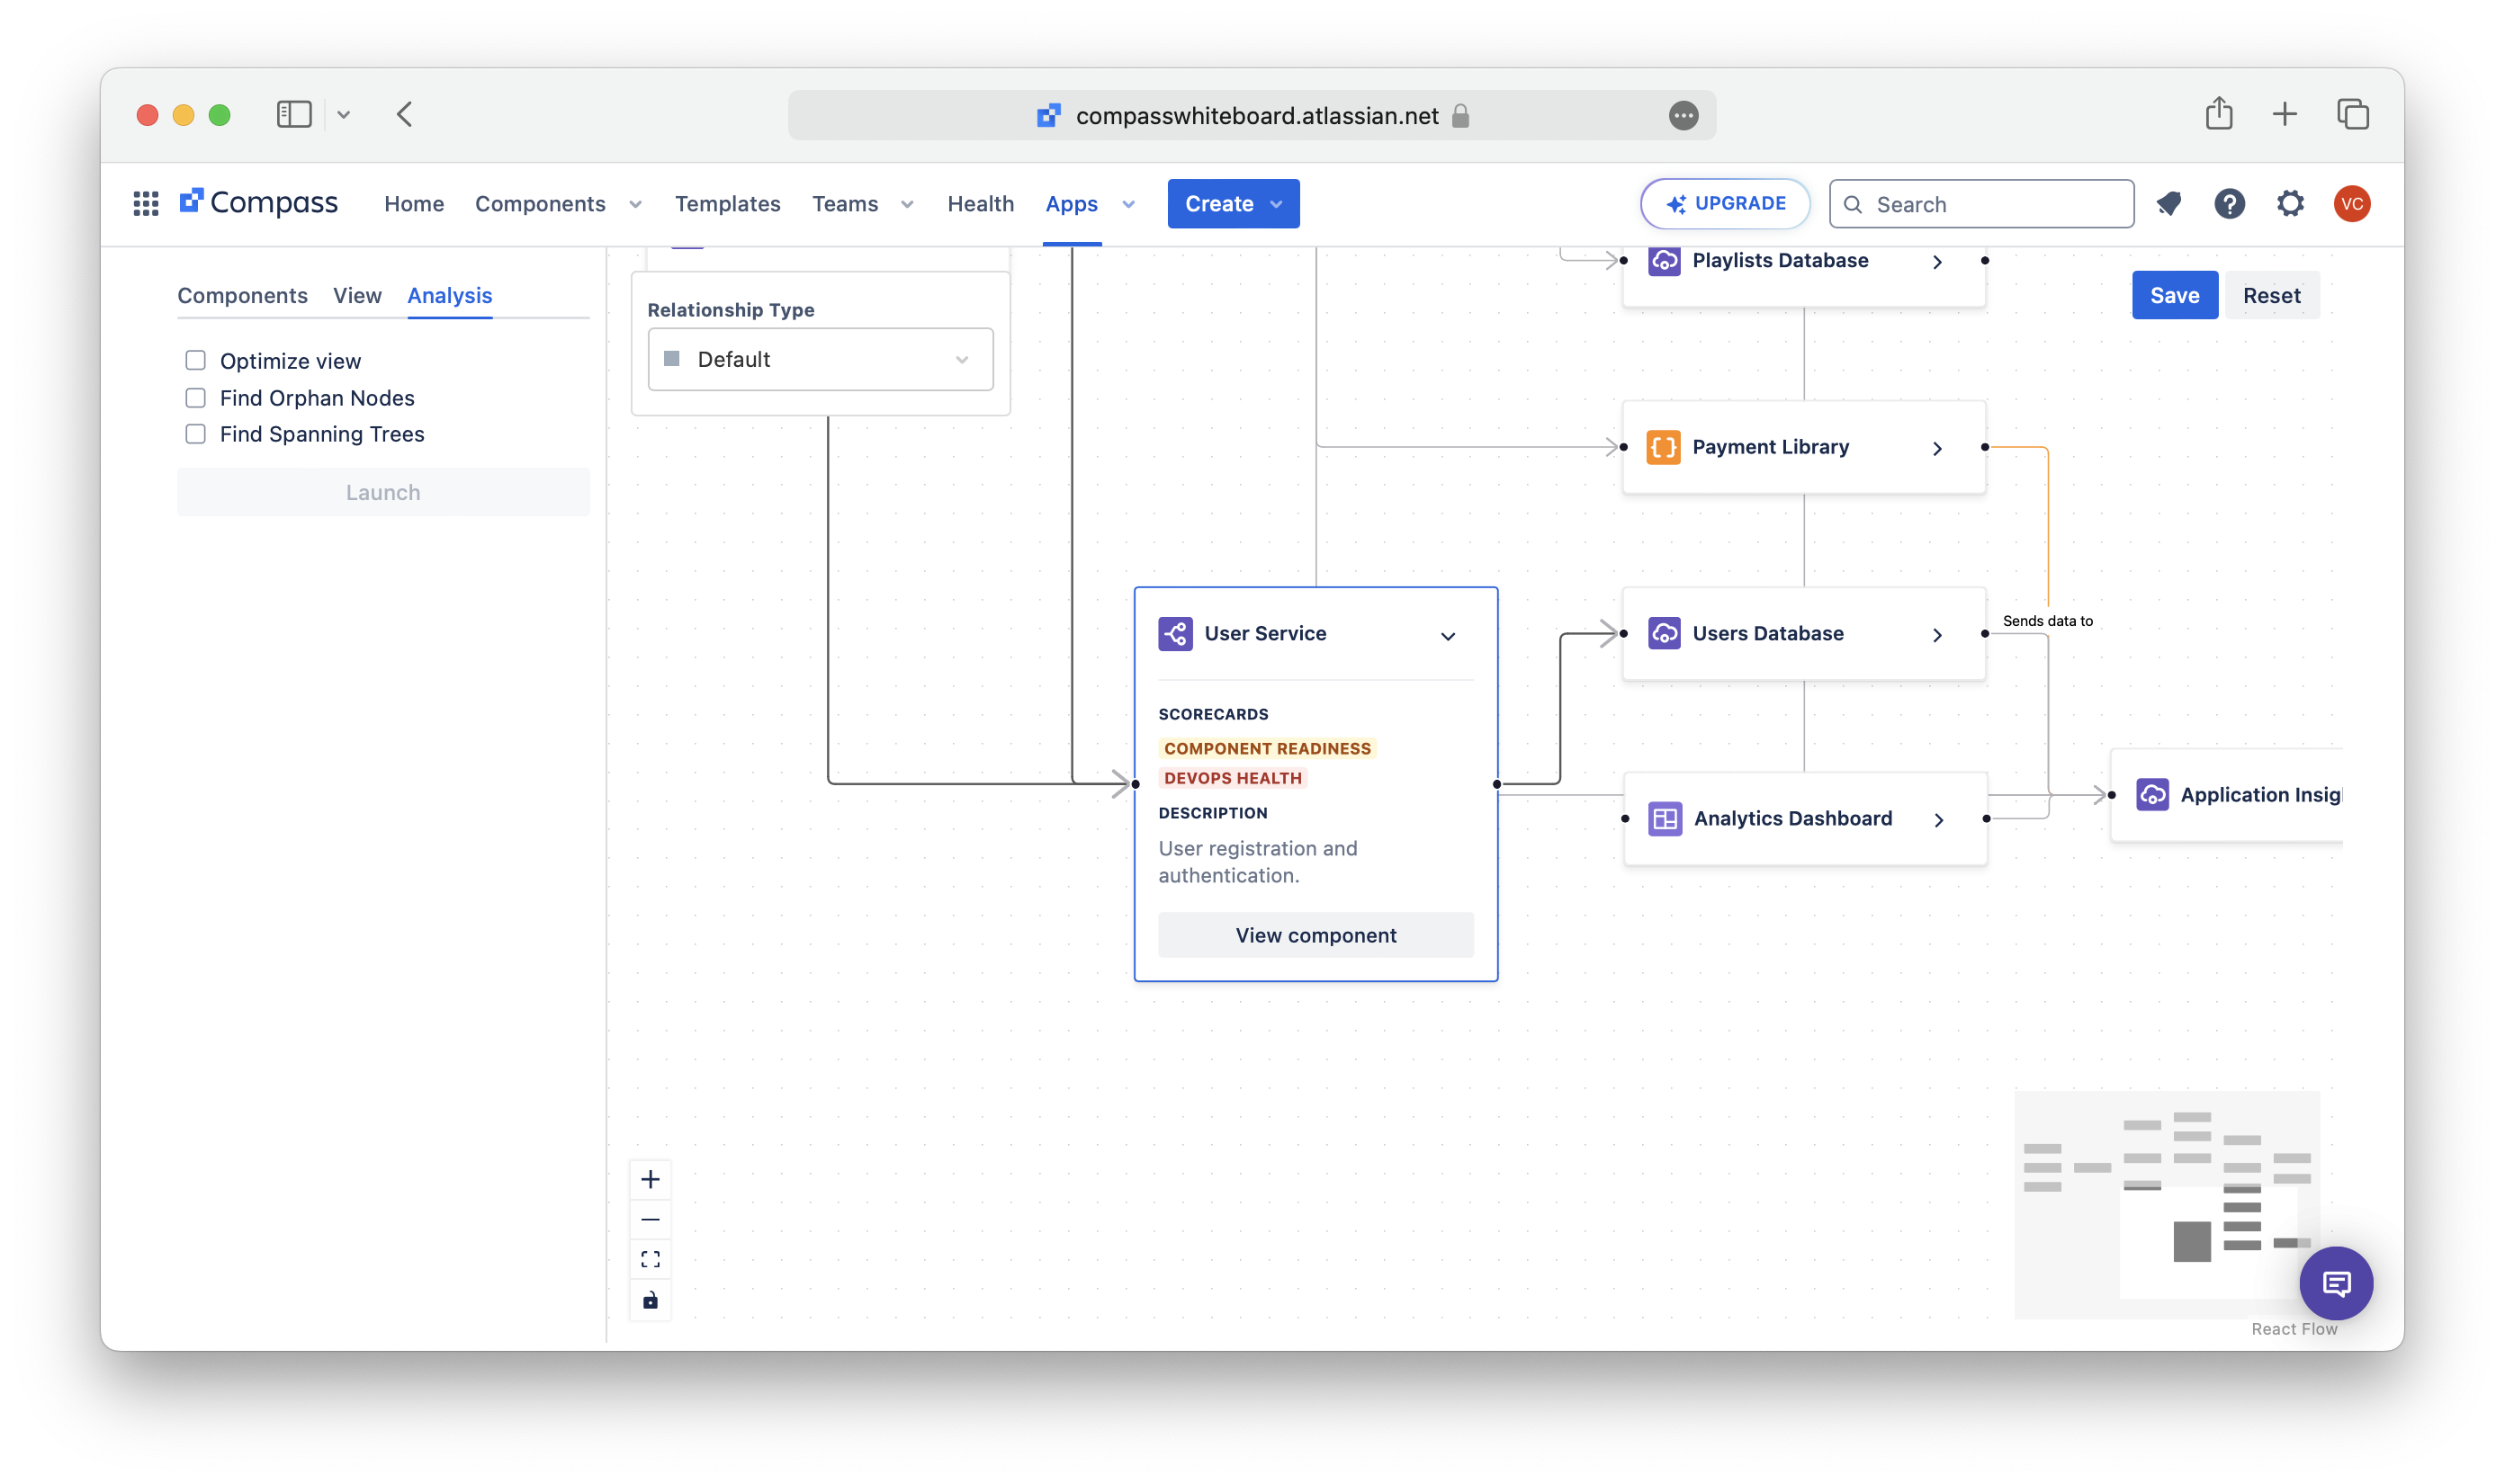Tick the Find Spanning Trees checkbox
Viewport: 2505px width, 1484px height.
click(196, 434)
